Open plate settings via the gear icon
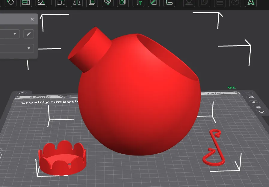Image resolution: width=269 pixels, height=187 pixels. click(262, 112)
